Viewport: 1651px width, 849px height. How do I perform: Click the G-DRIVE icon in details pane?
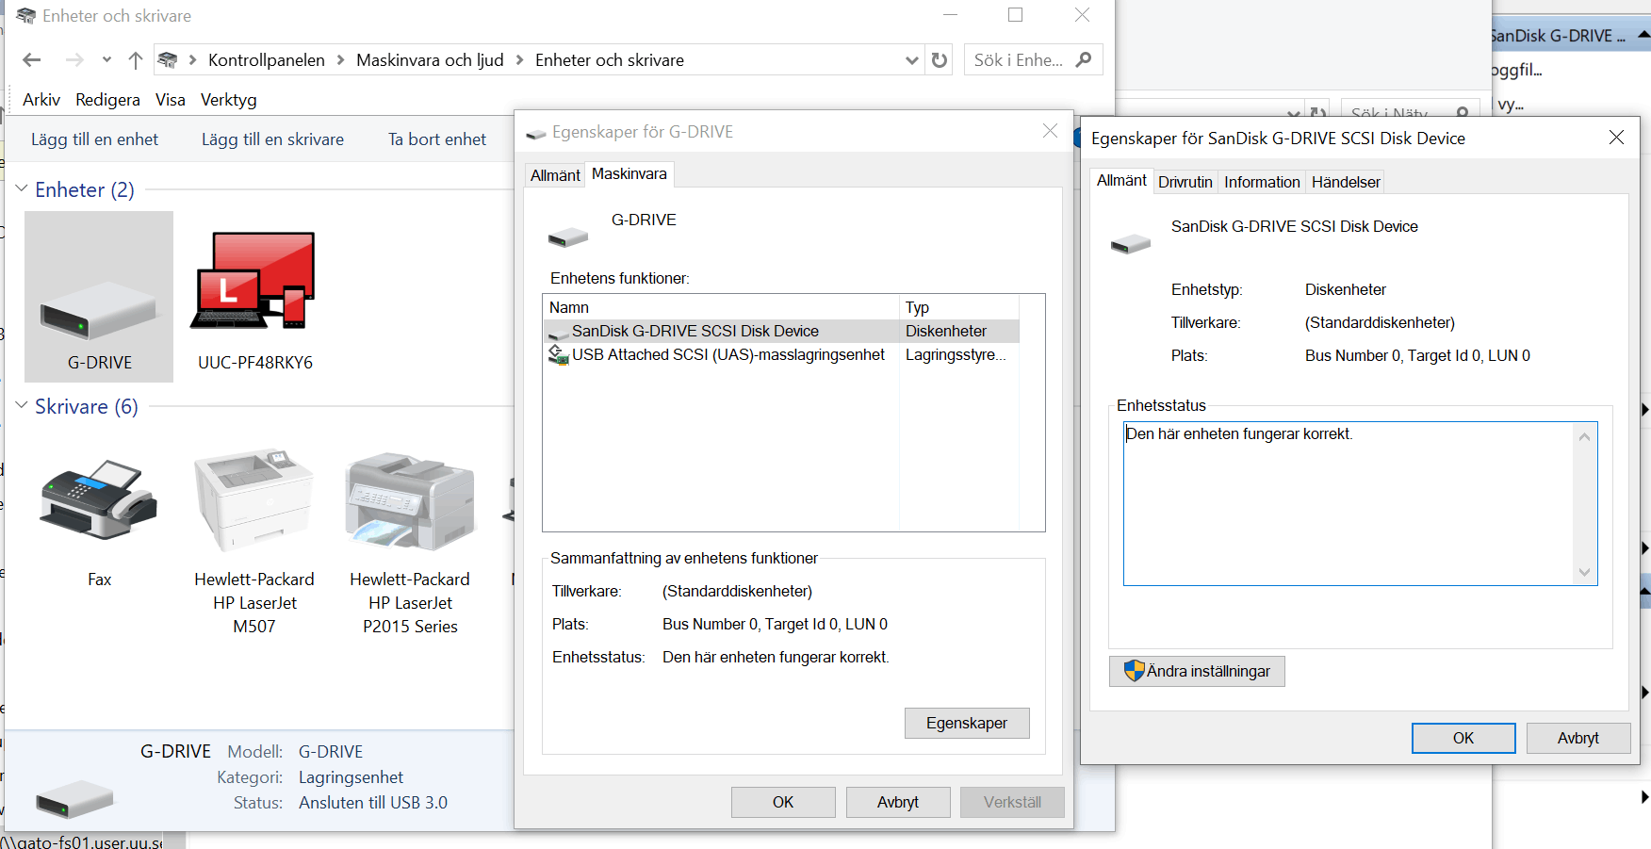(x=74, y=799)
